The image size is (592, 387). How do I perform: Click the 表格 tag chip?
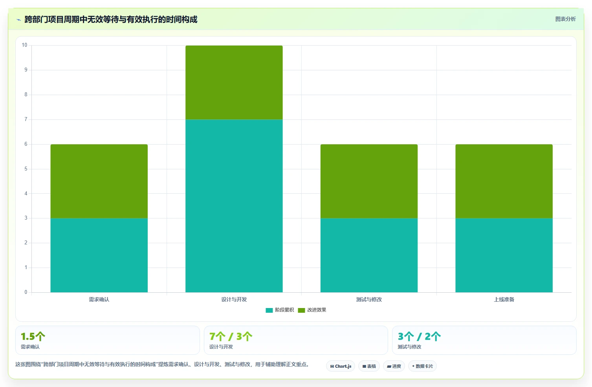pos(369,366)
